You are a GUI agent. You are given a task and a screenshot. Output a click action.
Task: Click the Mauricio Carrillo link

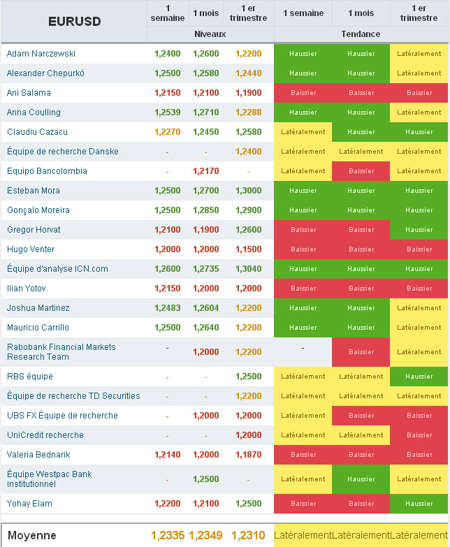point(38,327)
